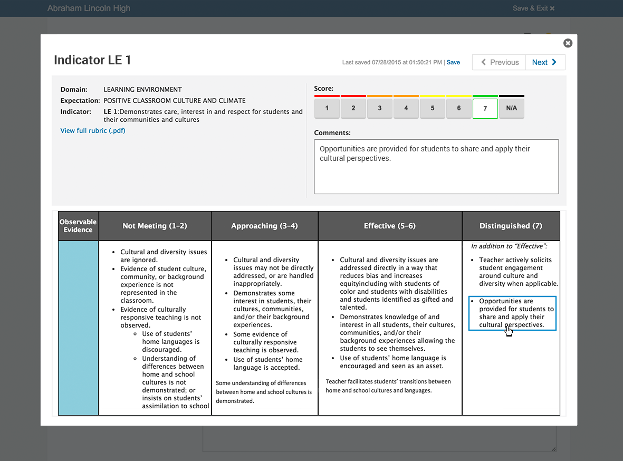
Task: Select score 7
Action: point(485,109)
